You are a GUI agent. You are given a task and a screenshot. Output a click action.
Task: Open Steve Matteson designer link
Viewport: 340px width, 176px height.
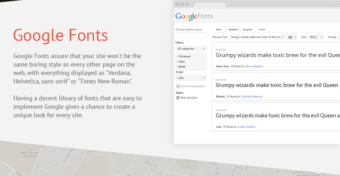[x=254, y=66]
